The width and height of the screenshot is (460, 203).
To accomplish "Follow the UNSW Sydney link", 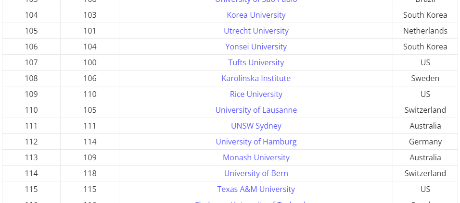I will [x=256, y=125].
